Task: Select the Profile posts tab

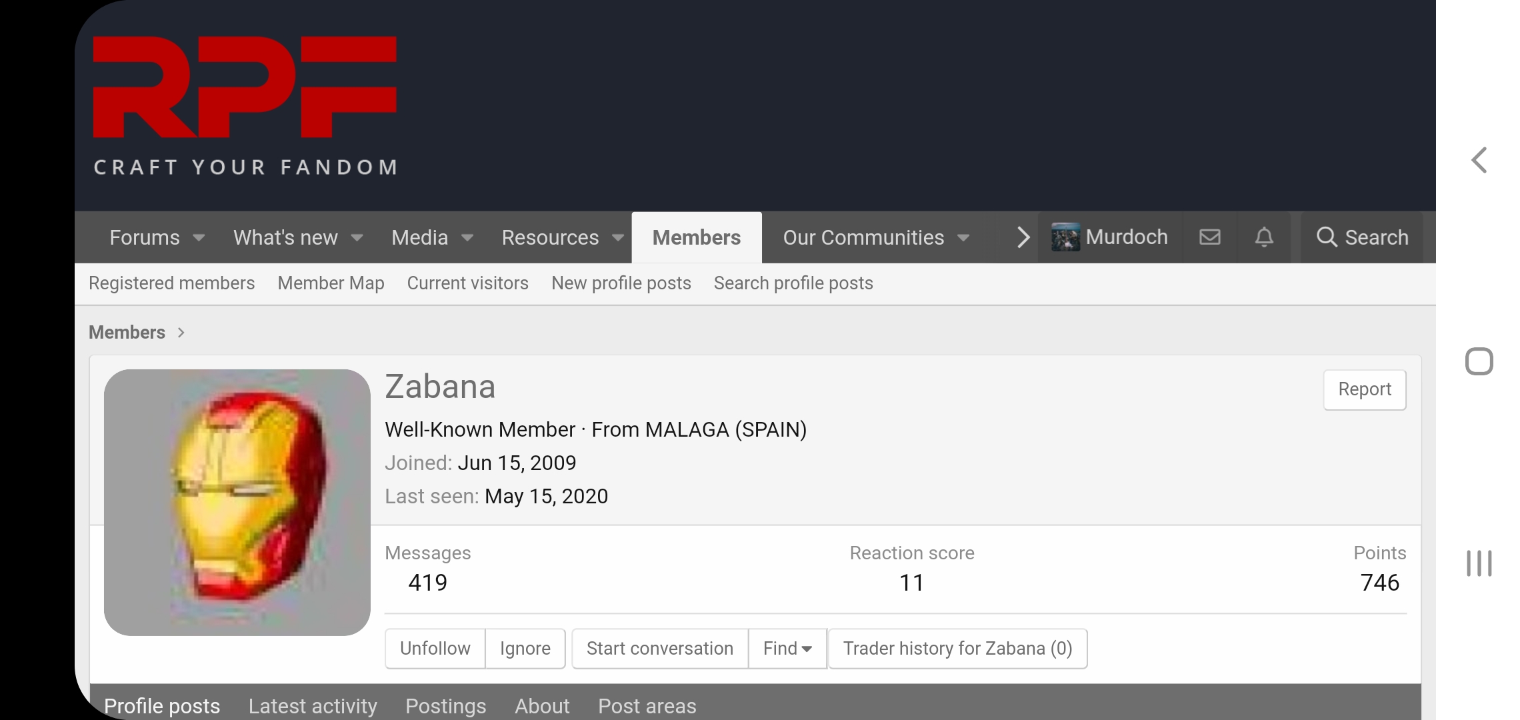Action: (162, 705)
